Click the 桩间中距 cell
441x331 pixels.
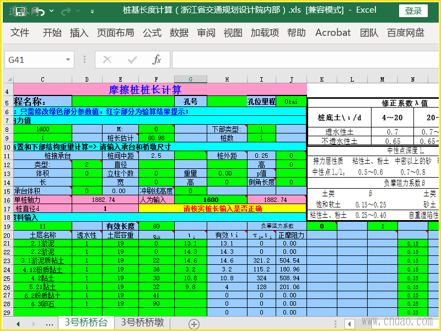click(120, 156)
